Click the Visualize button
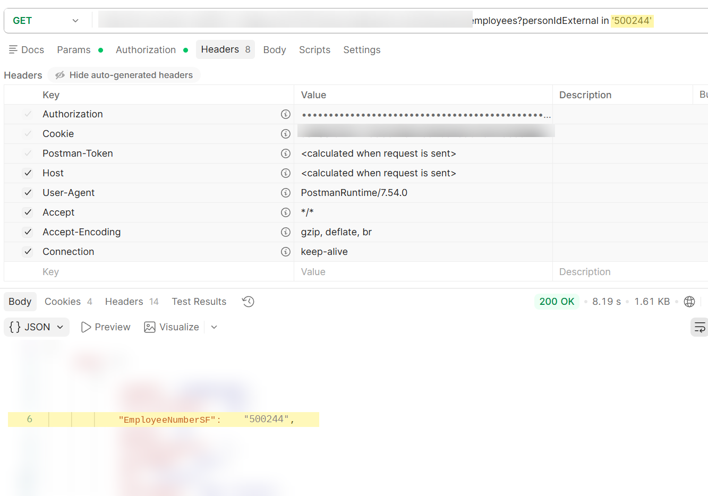This screenshot has height=496, width=708. click(172, 327)
